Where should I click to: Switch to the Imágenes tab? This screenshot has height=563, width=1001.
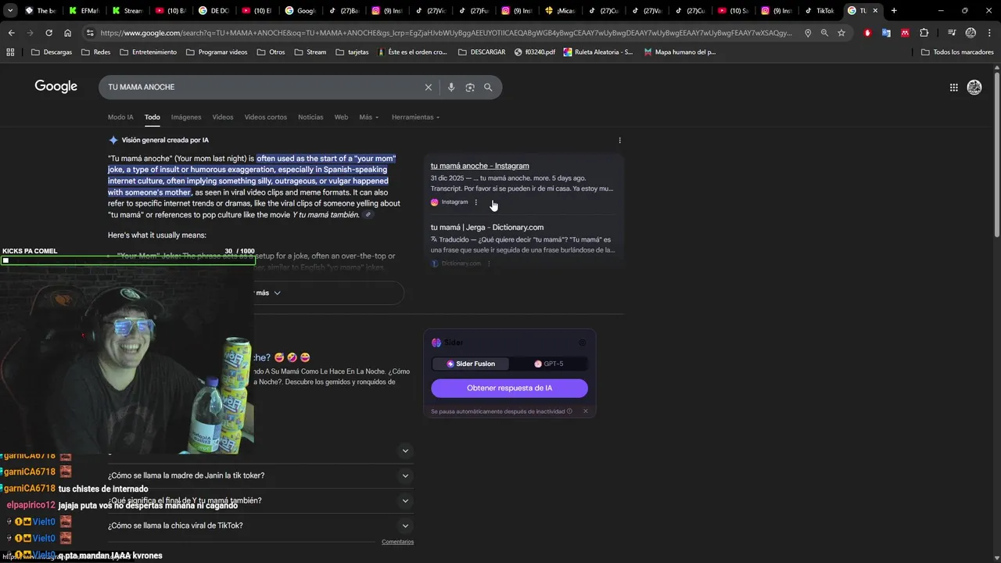[186, 117]
